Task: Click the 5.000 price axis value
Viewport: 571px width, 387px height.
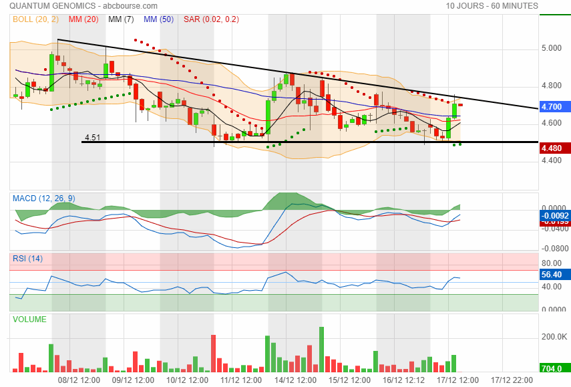Action: click(x=552, y=48)
